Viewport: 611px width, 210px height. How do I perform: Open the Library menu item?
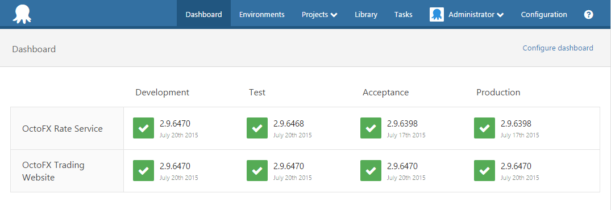click(x=366, y=14)
